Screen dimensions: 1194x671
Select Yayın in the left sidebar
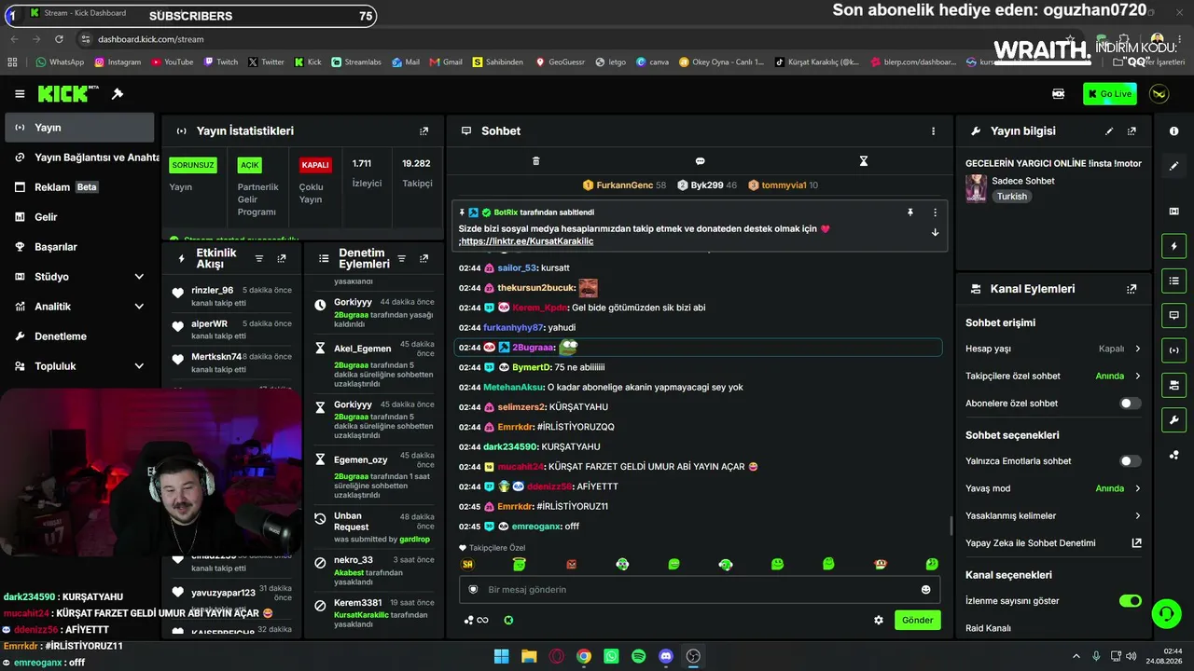coord(79,128)
